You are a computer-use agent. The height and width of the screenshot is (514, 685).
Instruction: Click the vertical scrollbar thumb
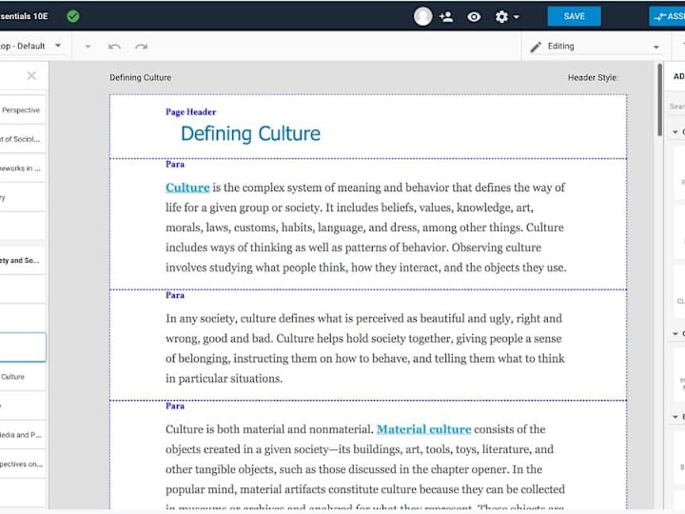(x=659, y=101)
